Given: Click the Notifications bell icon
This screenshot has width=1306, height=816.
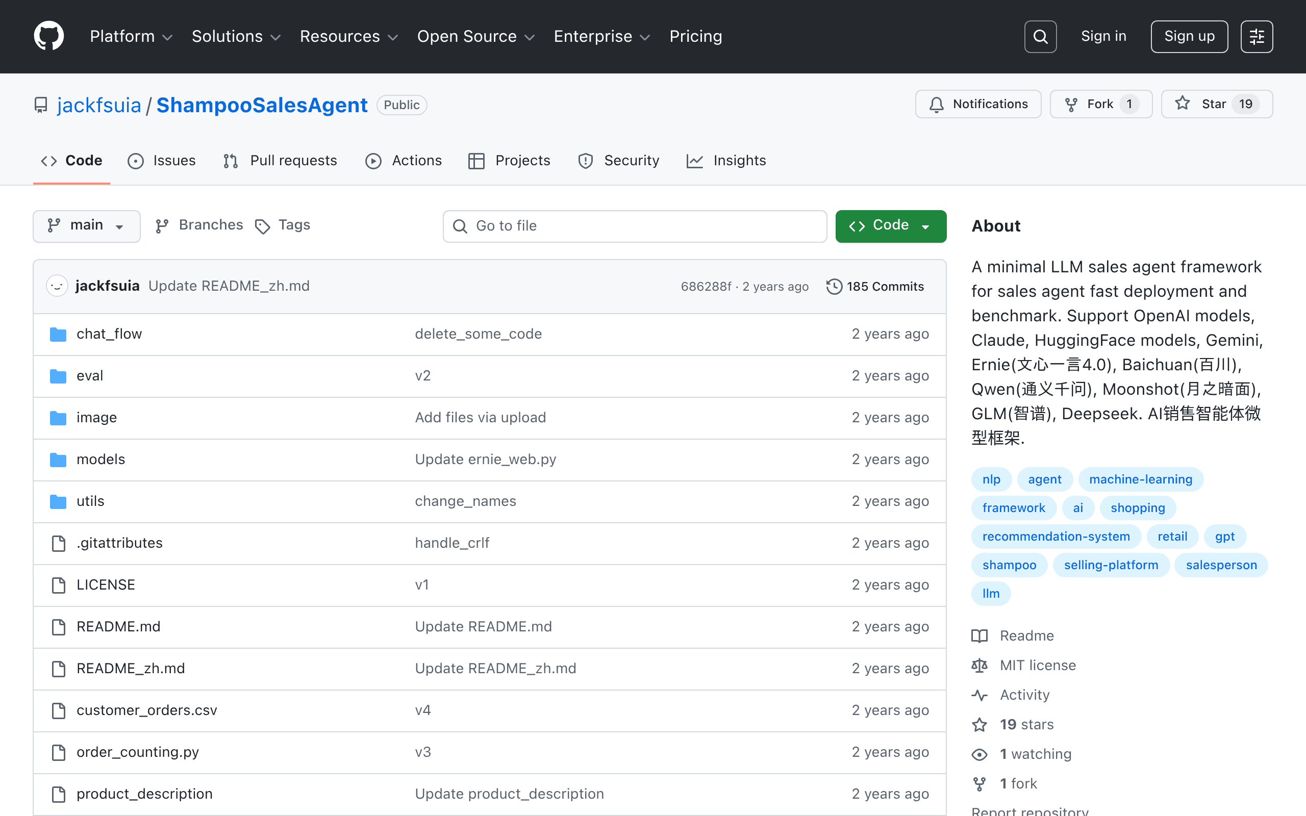Looking at the screenshot, I should pyautogui.click(x=936, y=105).
